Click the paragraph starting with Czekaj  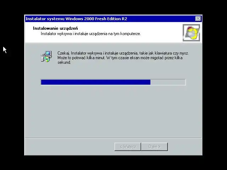[x=123, y=58]
